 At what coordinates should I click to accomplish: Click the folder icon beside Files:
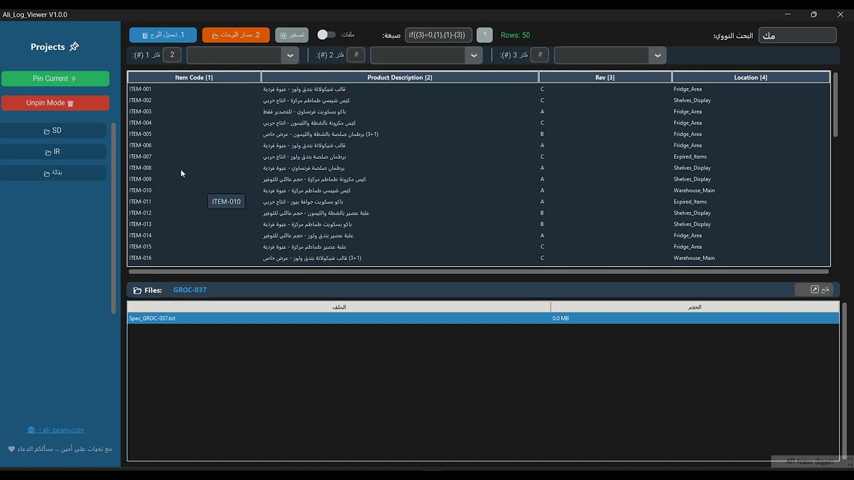click(137, 290)
